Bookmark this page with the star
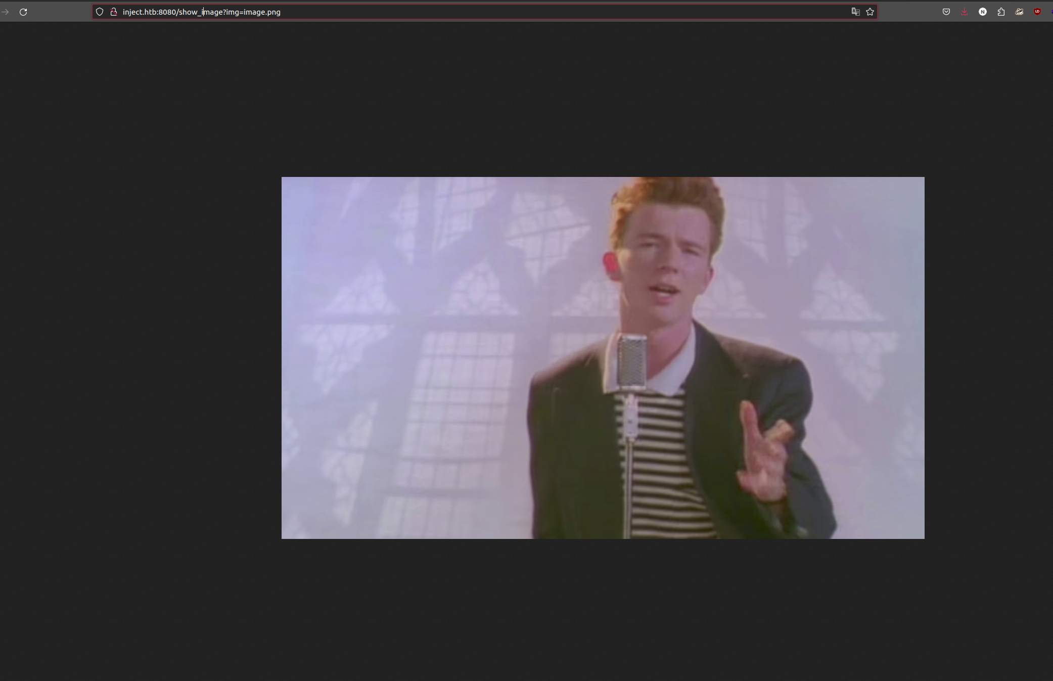This screenshot has height=681, width=1053. click(x=870, y=12)
